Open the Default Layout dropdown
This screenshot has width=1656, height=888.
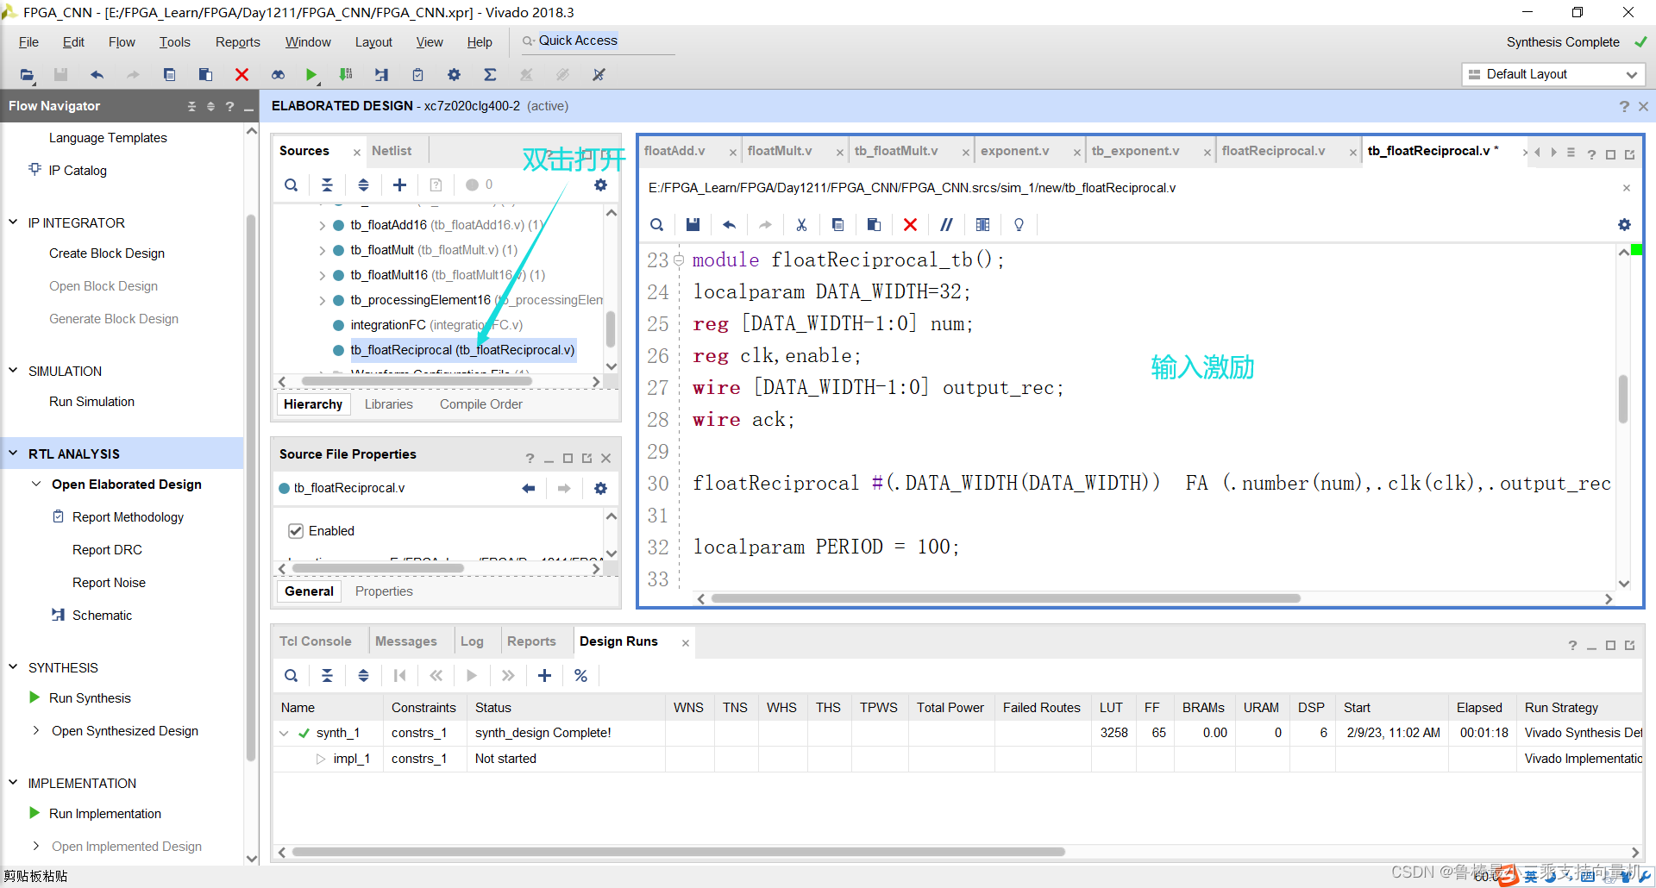pyautogui.click(x=1553, y=74)
